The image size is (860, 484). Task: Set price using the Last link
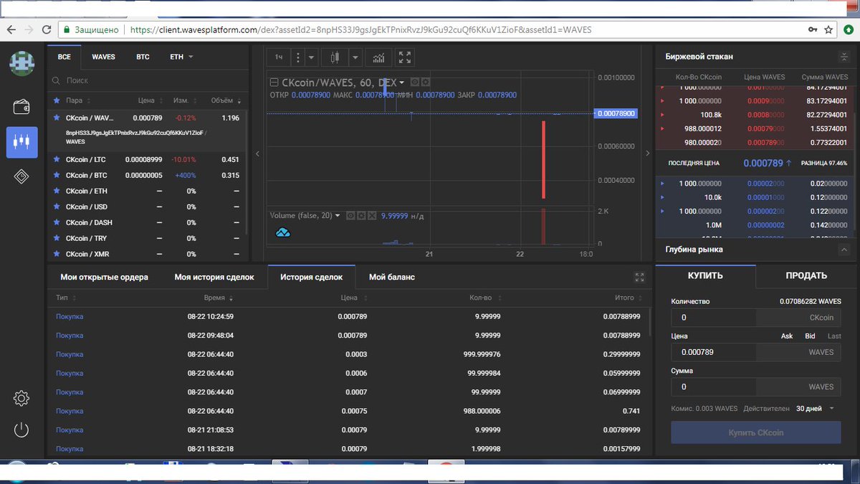click(x=834, y=336)
